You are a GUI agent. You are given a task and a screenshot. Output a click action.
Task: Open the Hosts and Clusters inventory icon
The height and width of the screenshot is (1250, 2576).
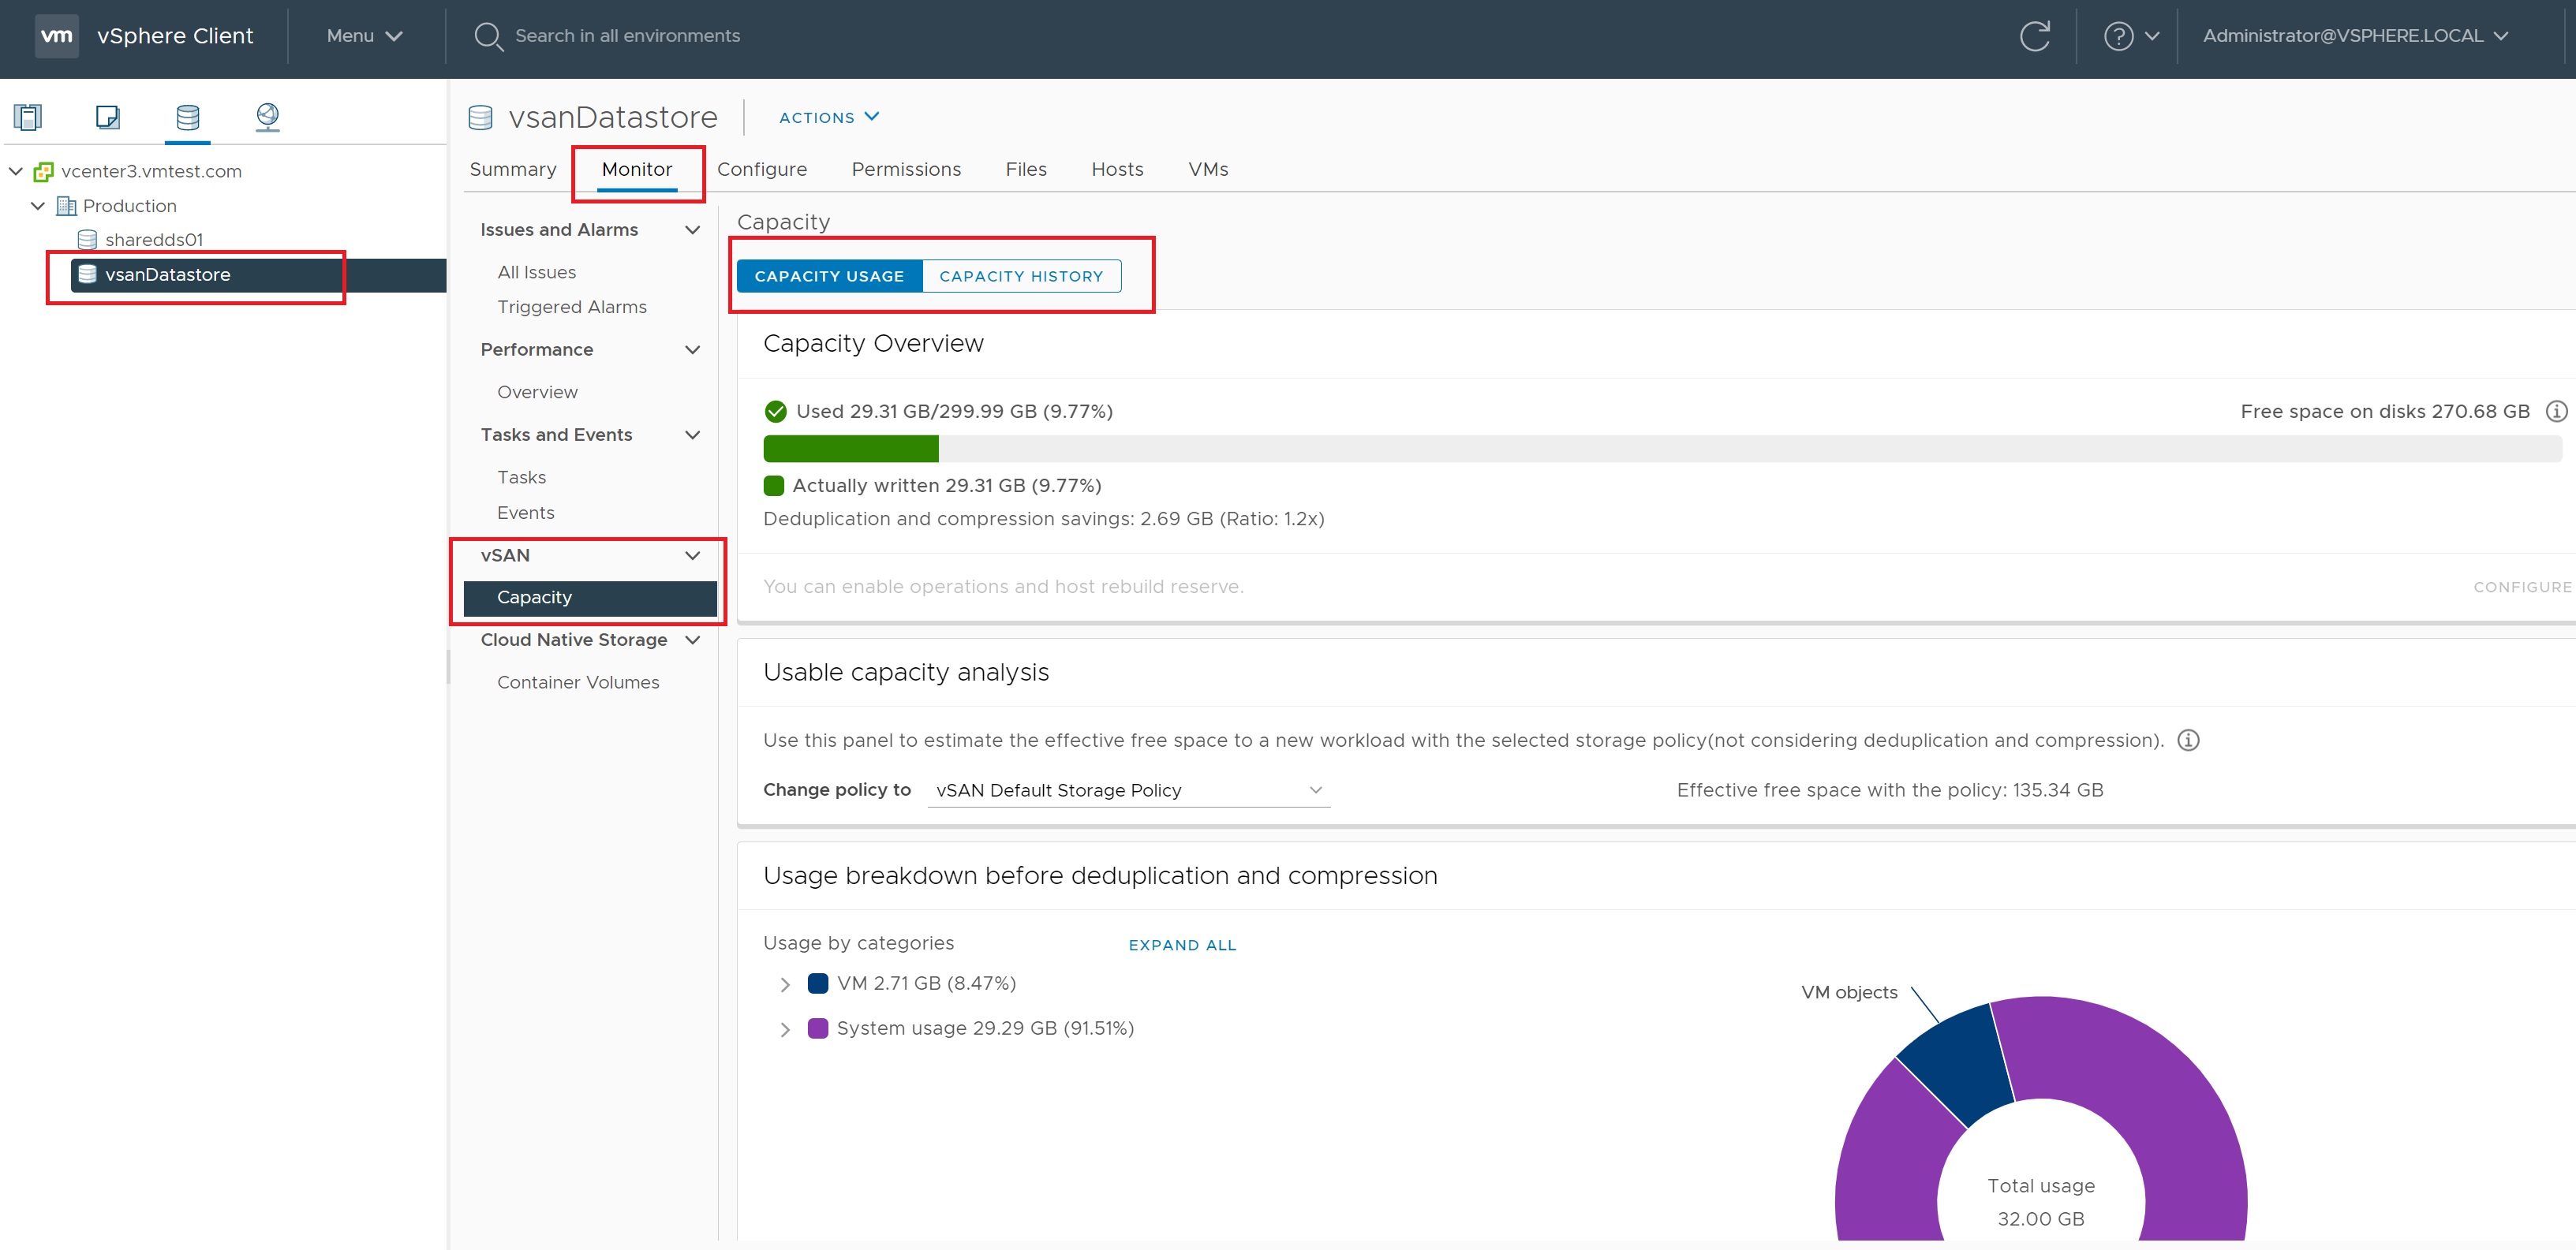(28, 117)
